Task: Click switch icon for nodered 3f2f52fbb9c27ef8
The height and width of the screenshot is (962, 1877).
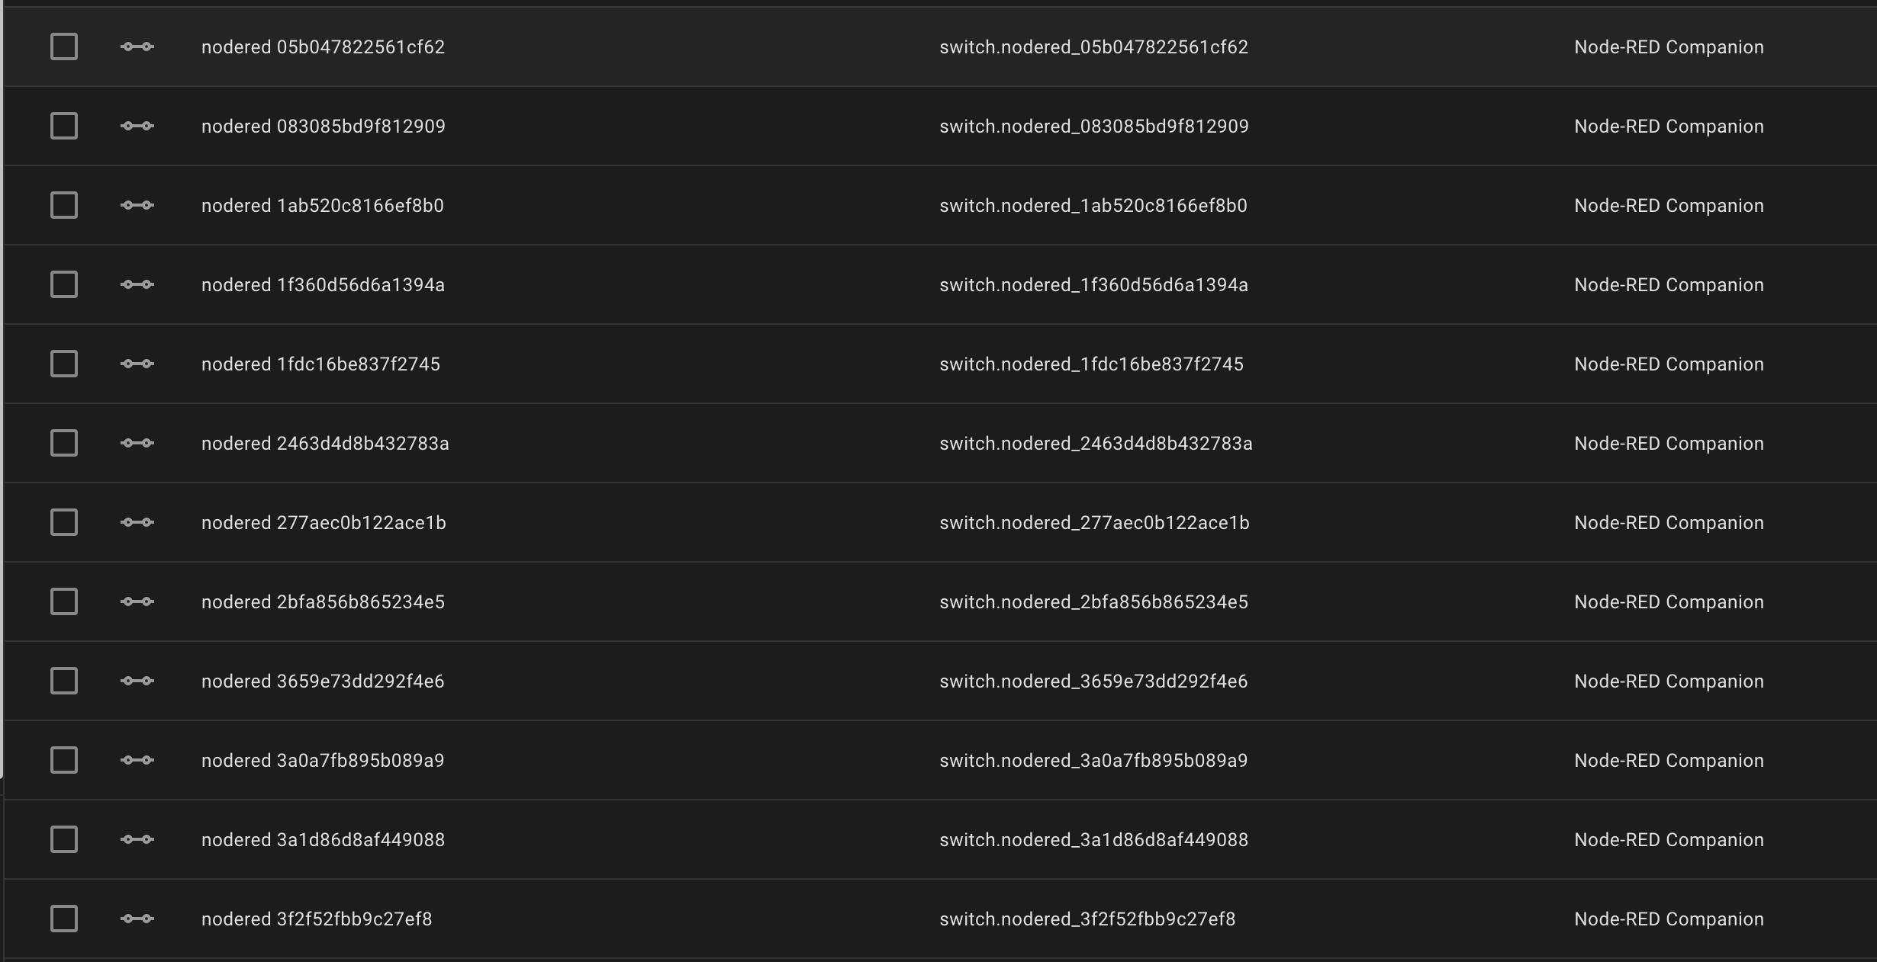Action: click(x=137, y=919)
